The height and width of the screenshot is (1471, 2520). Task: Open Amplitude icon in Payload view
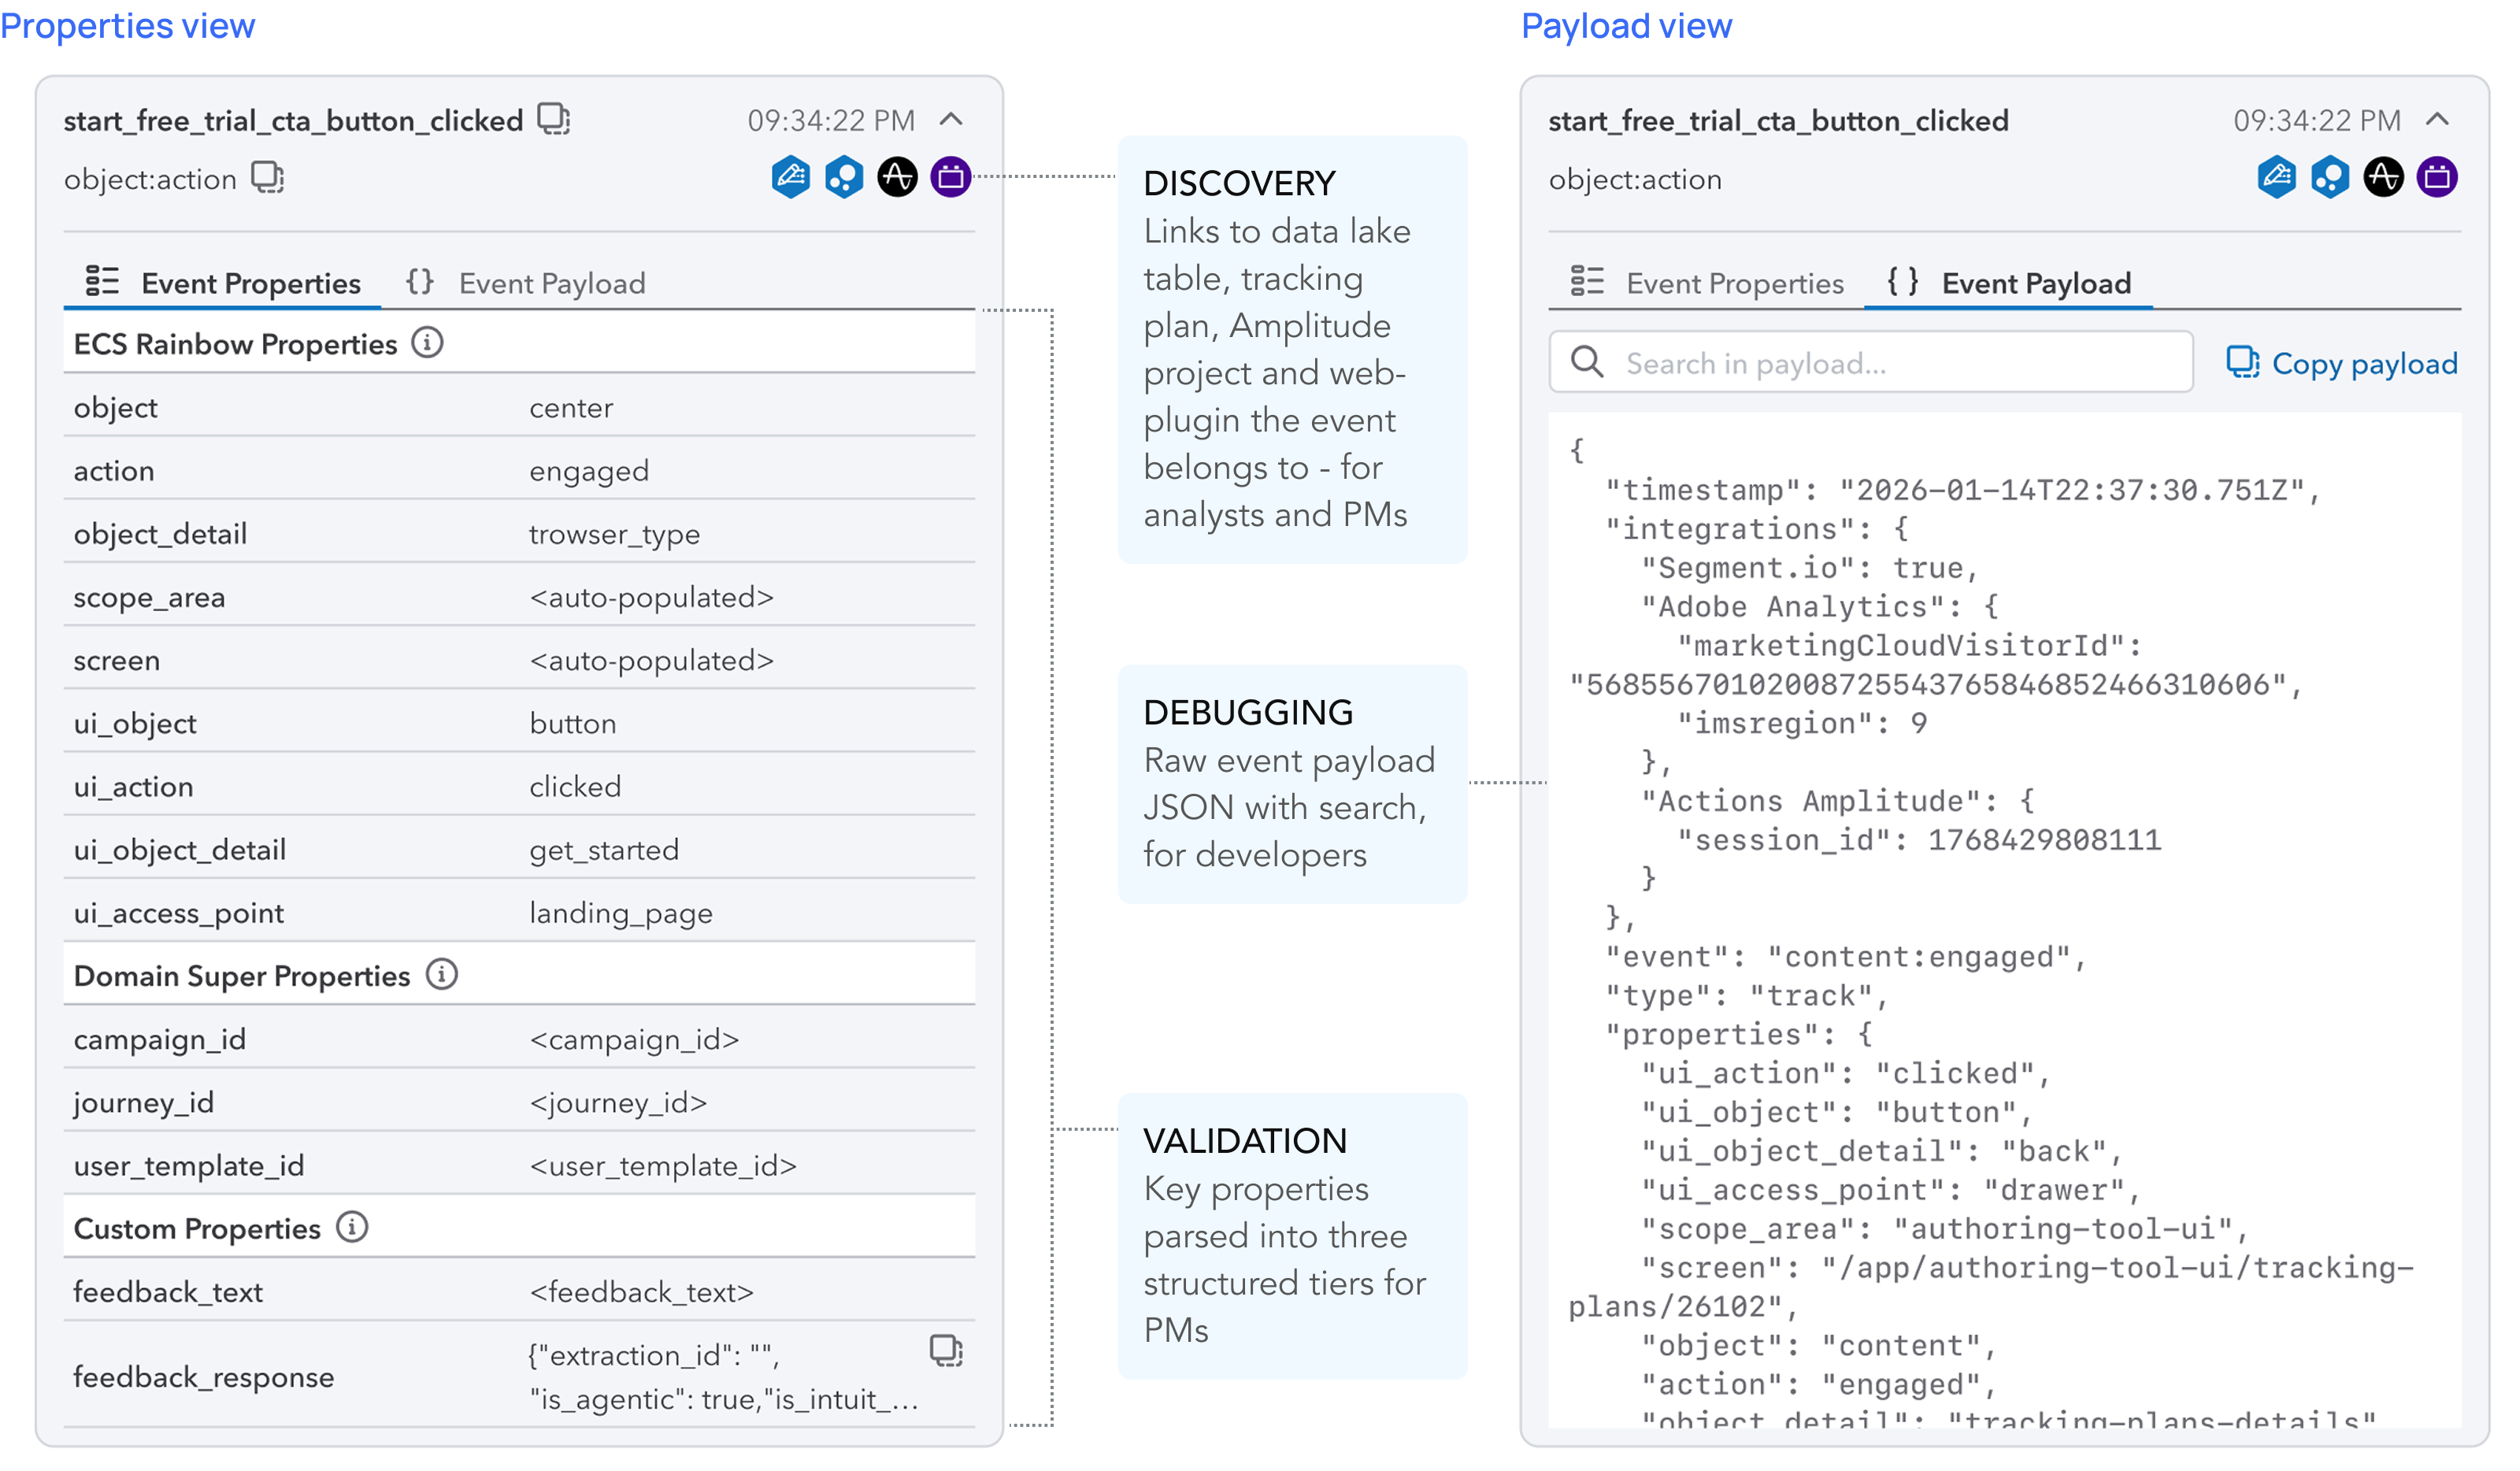(x=2384, y=177)
